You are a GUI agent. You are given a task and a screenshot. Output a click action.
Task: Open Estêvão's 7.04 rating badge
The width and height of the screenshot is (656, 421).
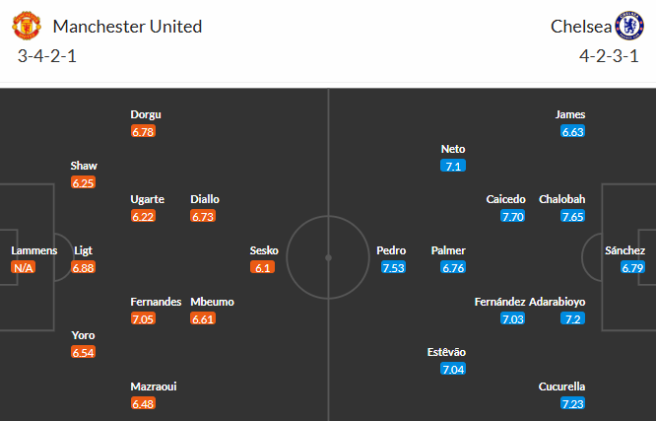pyautogui.click(x=453, y=370)
